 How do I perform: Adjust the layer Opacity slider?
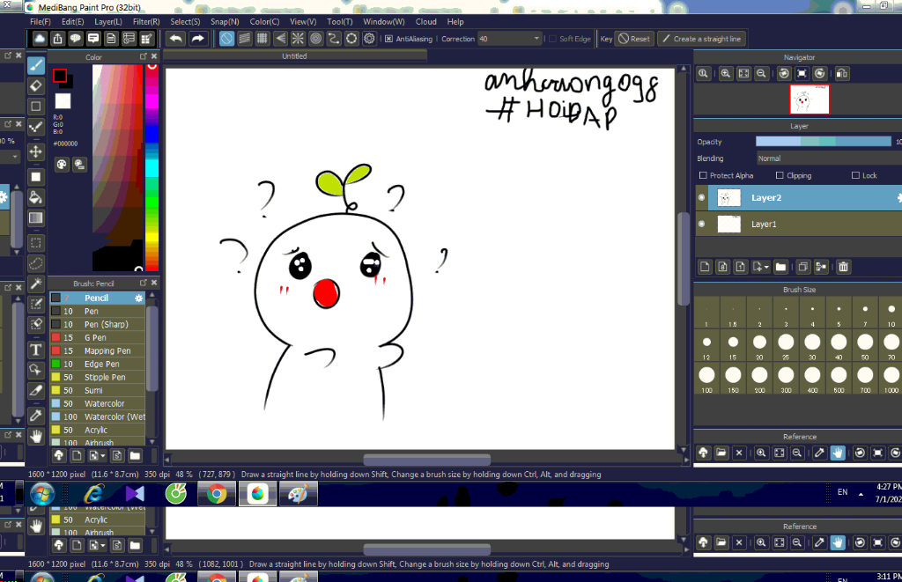click(824, 142)
